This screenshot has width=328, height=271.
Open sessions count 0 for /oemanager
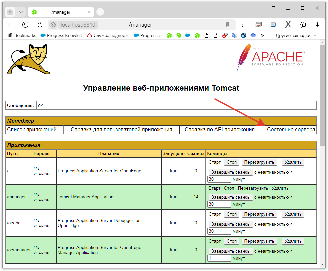coord(196,250)
